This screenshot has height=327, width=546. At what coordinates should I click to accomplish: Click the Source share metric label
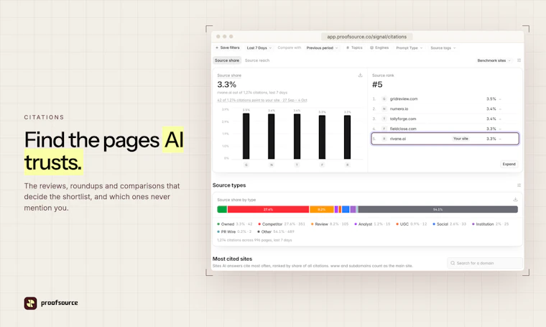[x=229, y=75]
